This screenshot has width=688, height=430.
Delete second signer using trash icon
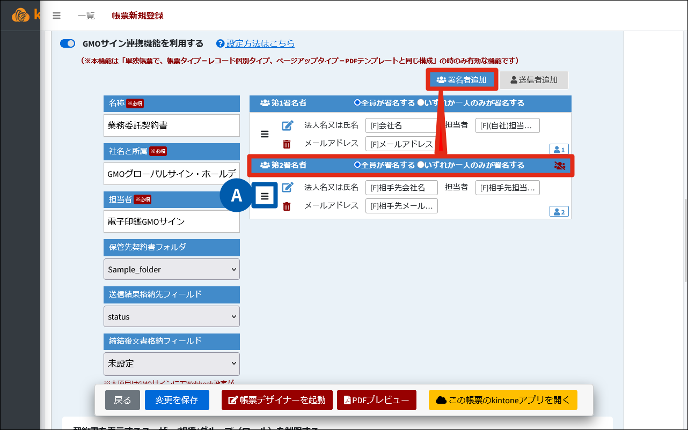[287, 206]
